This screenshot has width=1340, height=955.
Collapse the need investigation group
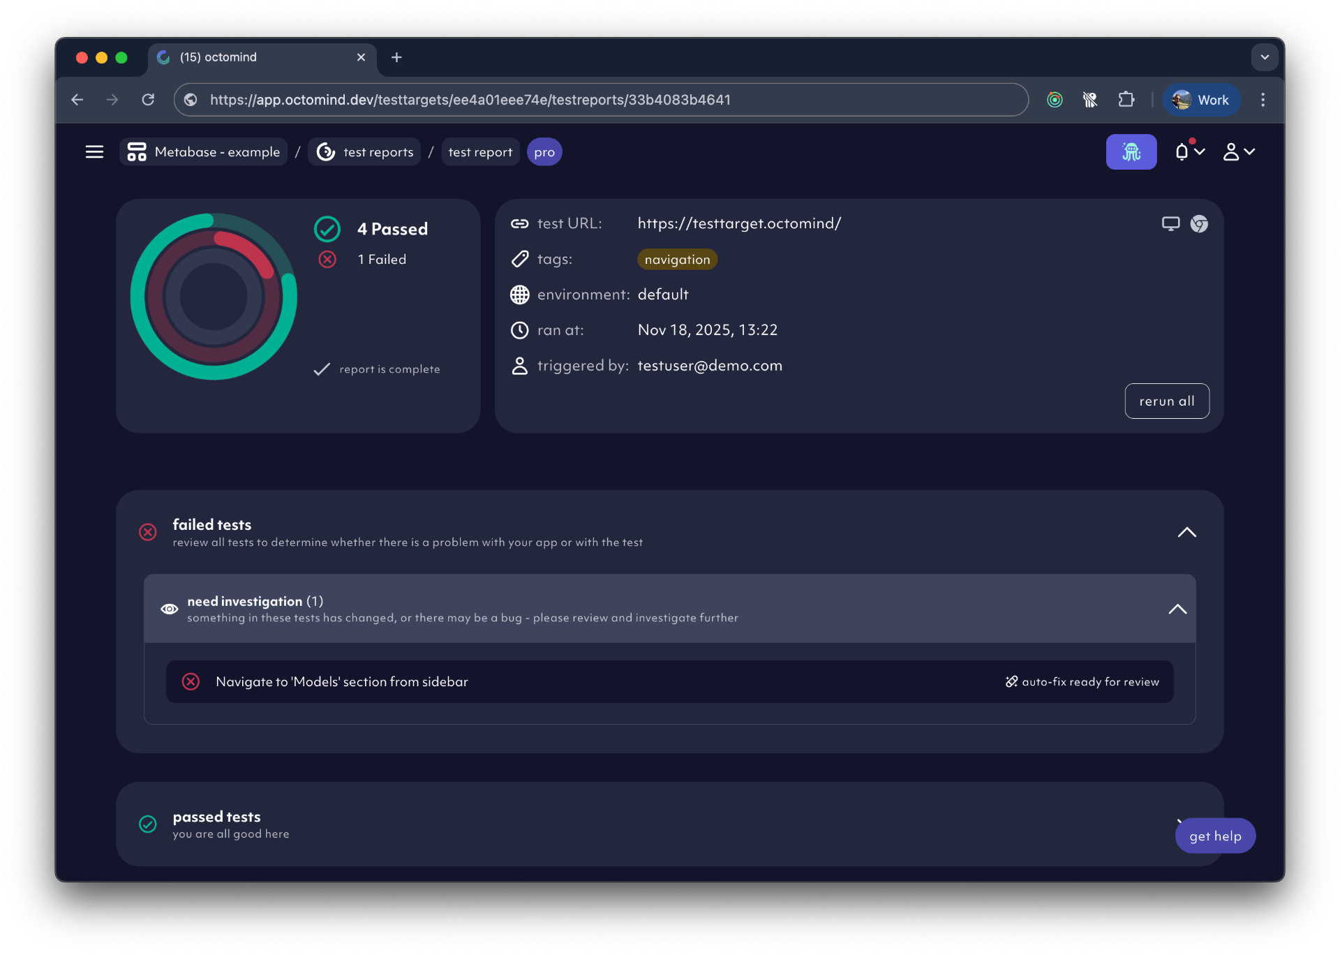click(x=1177, y=609)
